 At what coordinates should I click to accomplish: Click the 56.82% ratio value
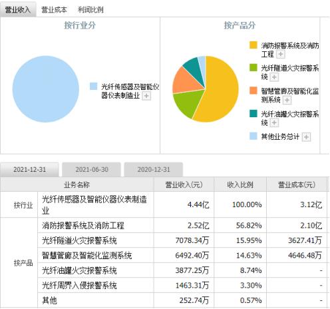click(x=249, y=226)
